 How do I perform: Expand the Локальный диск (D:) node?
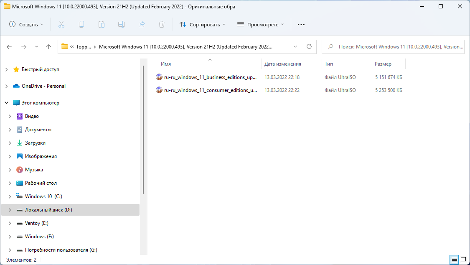(10, 210)
